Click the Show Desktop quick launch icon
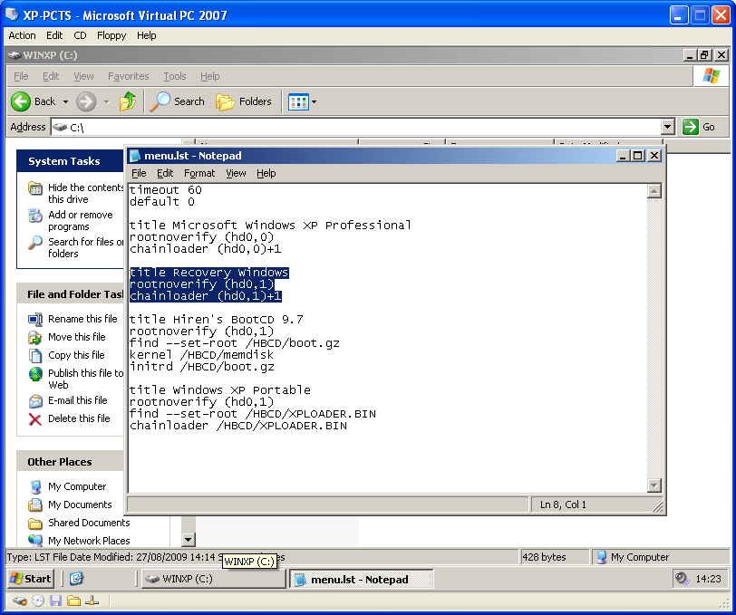The image size is (736, 615). 76,579
